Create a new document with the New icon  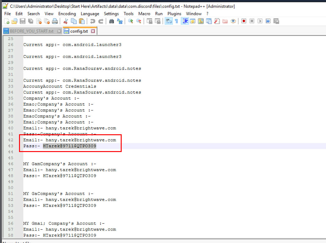[7, 21]
